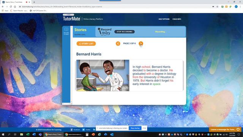Open the LinkedIn icon in footer
Image resolution: width=243 pixels, height=137 pixels.
coord(94,129)
